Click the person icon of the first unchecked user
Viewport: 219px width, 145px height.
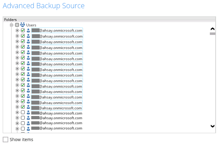[x=28, y=113]
